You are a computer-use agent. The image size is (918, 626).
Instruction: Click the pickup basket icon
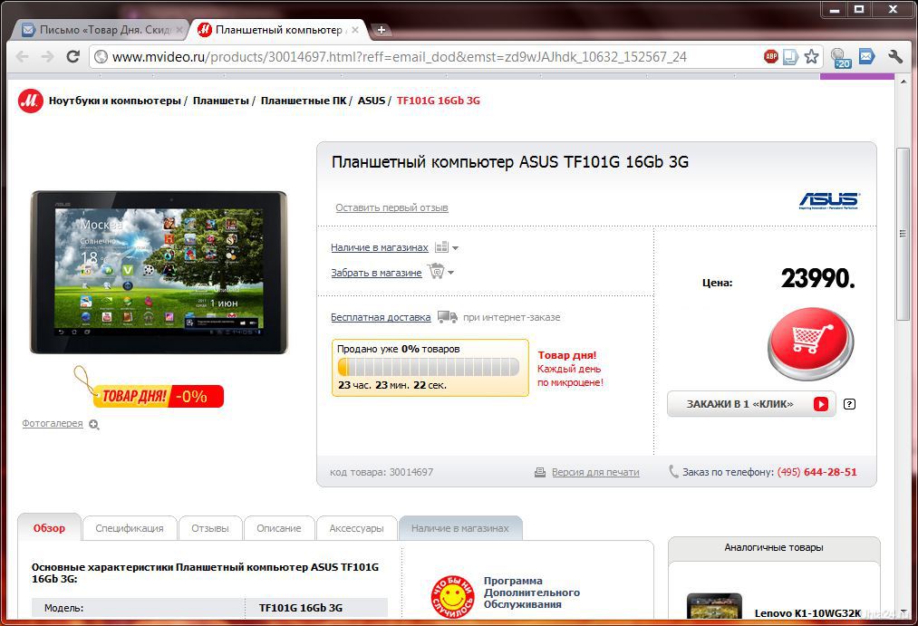436,271
